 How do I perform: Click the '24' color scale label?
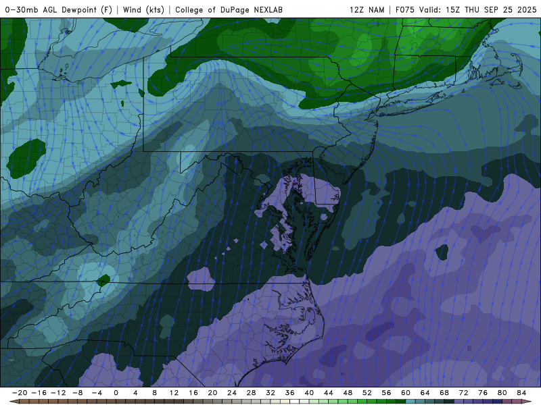pos(232,393)
